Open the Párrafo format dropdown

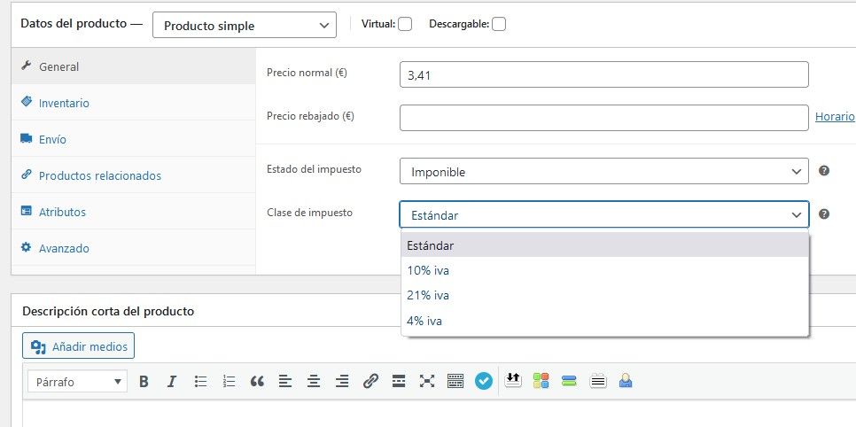pos(77,381)
